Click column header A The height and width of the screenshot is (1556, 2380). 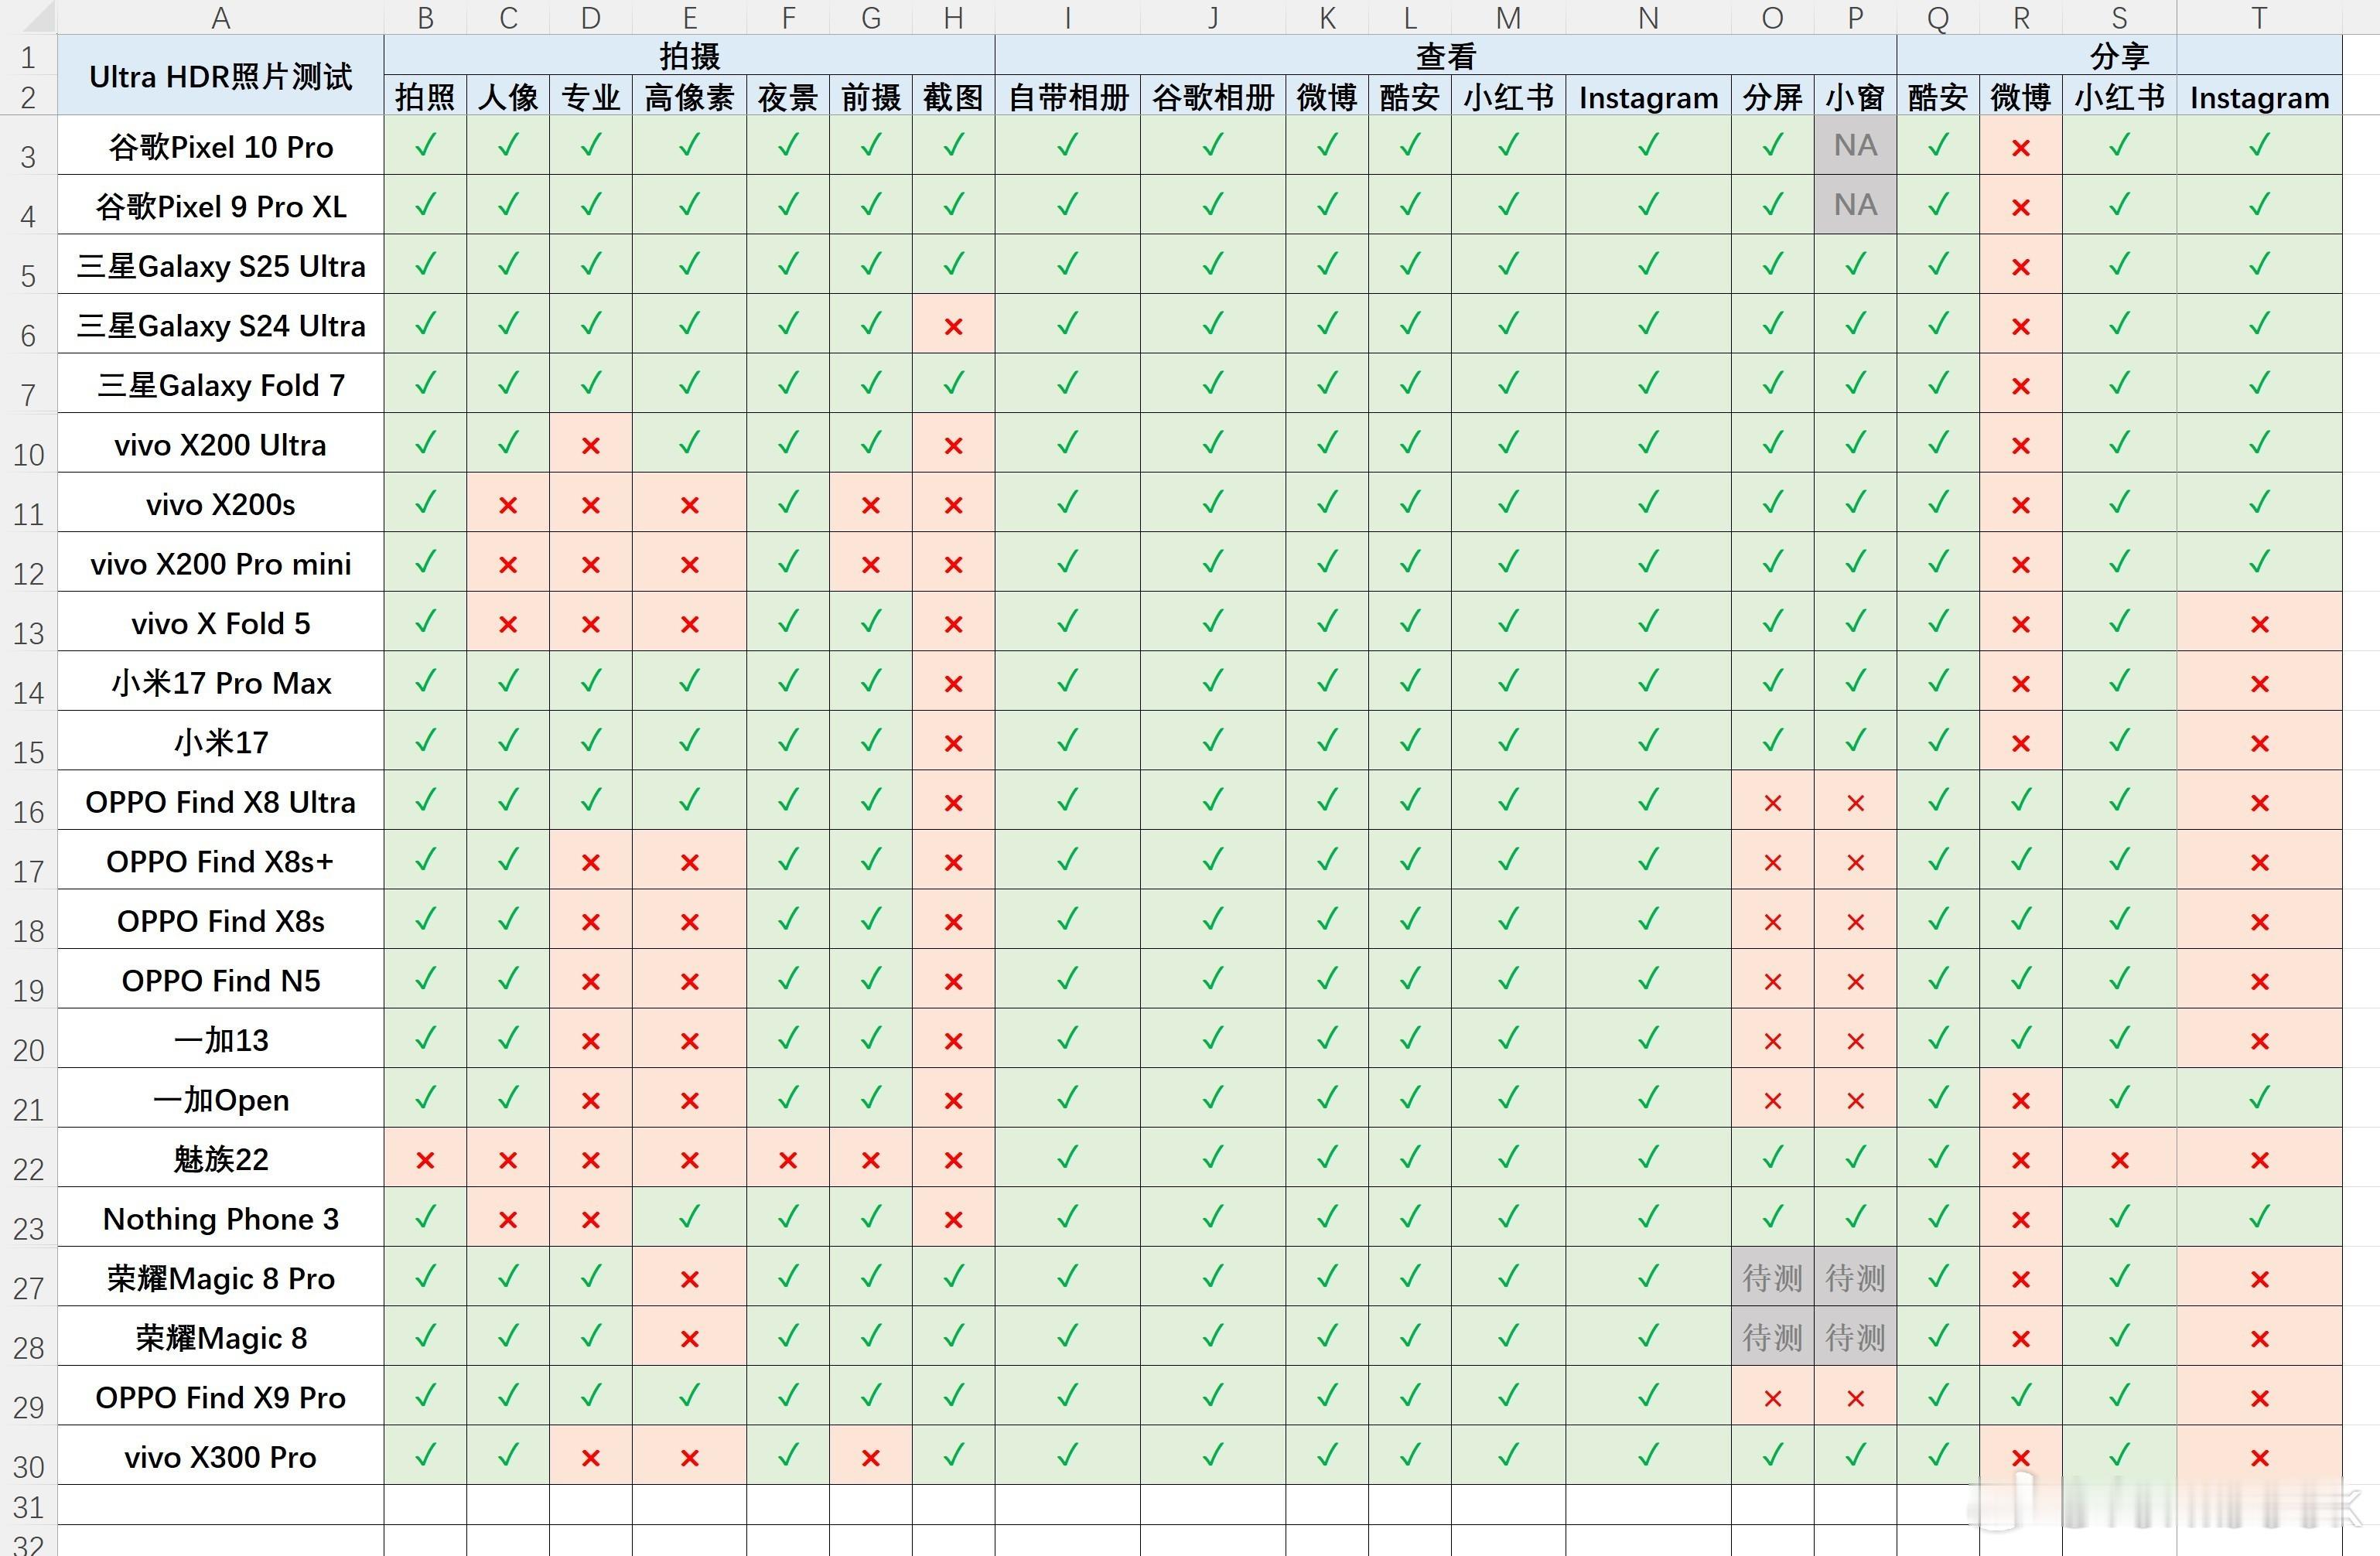pos(220,17)
